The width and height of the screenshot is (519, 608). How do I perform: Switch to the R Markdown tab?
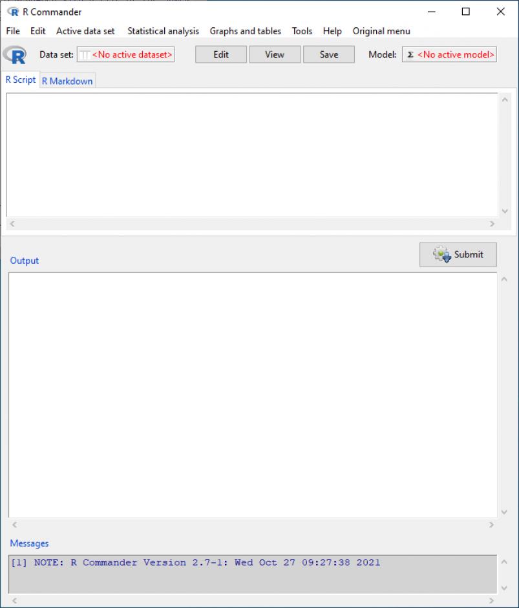click(67, 81)
